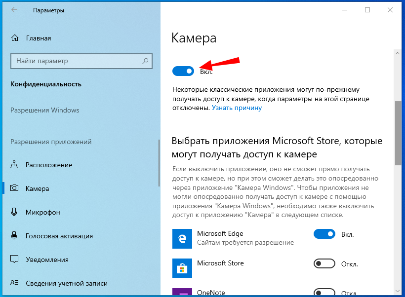Click the Камера sidebar camera icon
Screen dimensions: 405x297
tap(15, 188)
